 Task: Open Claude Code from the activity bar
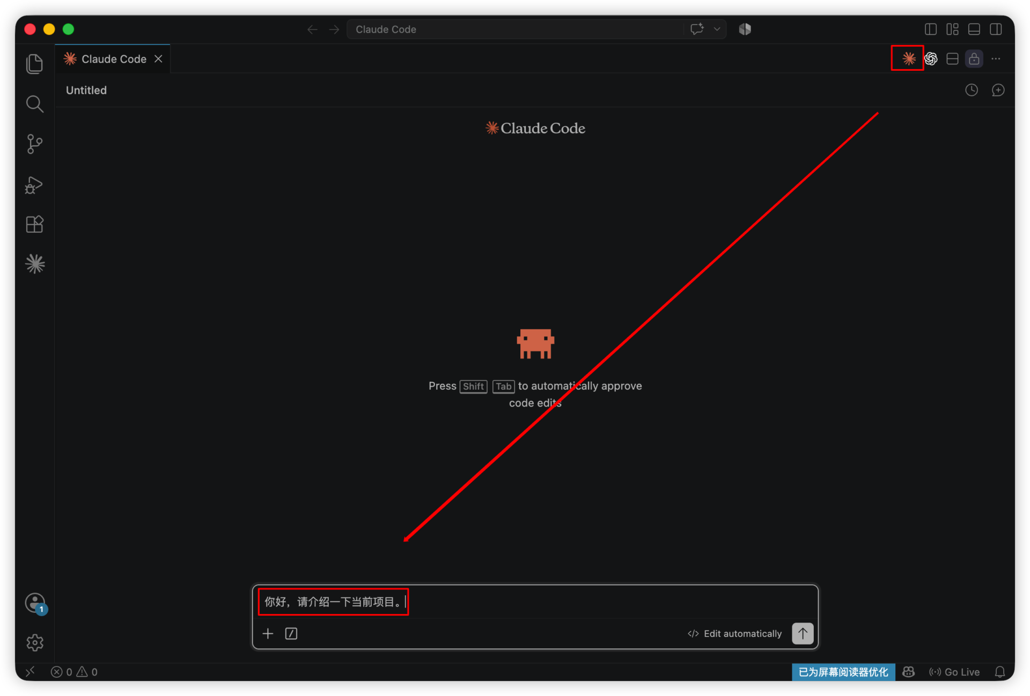35,264
